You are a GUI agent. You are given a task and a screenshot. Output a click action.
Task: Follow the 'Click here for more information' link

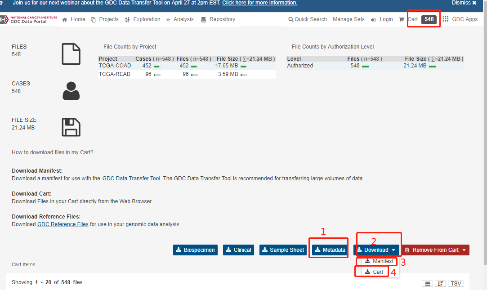pyautogui.click(x=259, y=3)
